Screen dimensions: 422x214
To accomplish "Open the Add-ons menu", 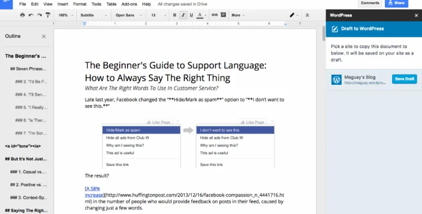I will tap(129, 4).
